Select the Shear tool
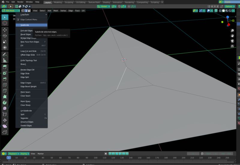The height and width of the screenshot is (165, 240). tap(5, 126)
